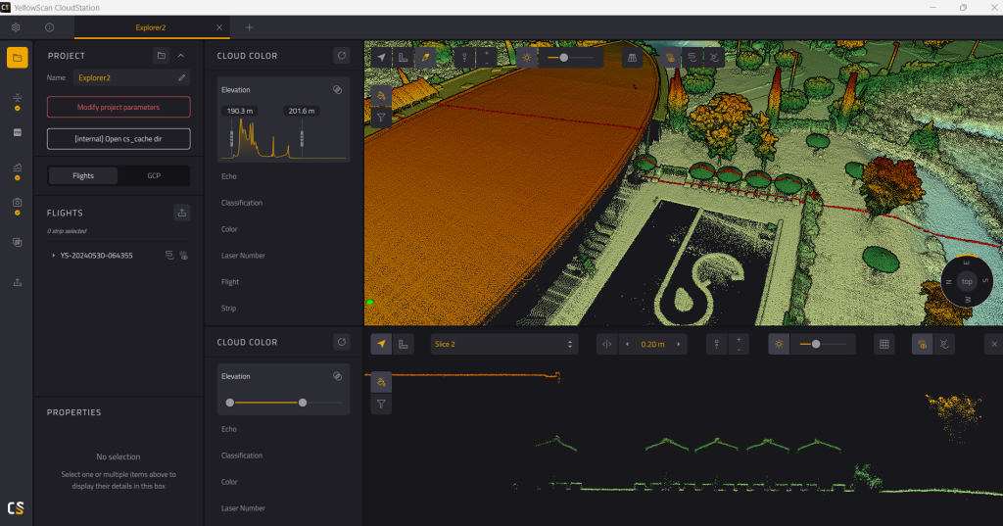
Task: Click plus/minus point size stepper in 3D view
Action: (487, 58)
